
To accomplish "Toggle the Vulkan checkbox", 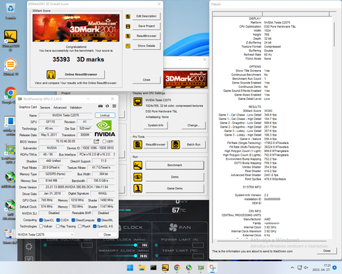I will (41, 226).
